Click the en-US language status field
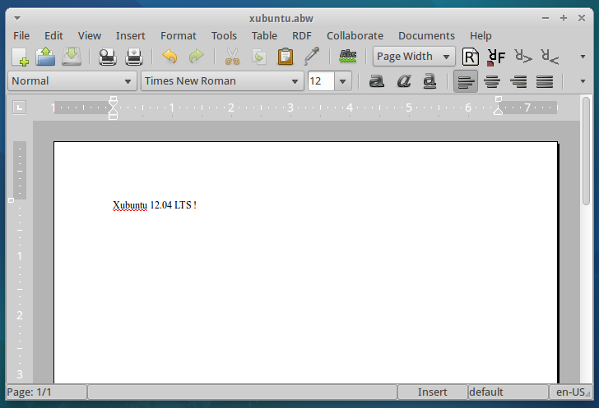Screen dimensions: 599x408 570,392
